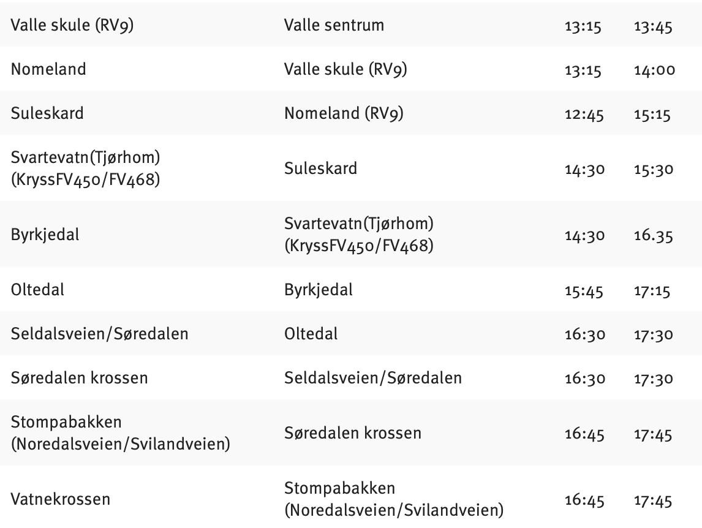The height and width of the screenshot is (528, 702).
Task: Click the 15:30 time cell
Action: (653, 169)
